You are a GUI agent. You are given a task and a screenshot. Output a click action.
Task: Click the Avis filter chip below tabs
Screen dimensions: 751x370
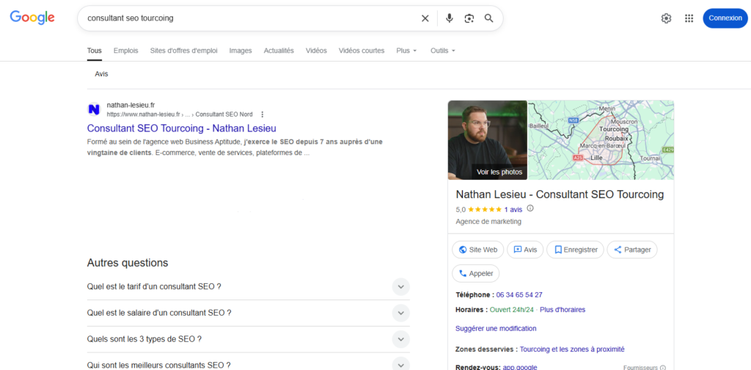(101, 74)
